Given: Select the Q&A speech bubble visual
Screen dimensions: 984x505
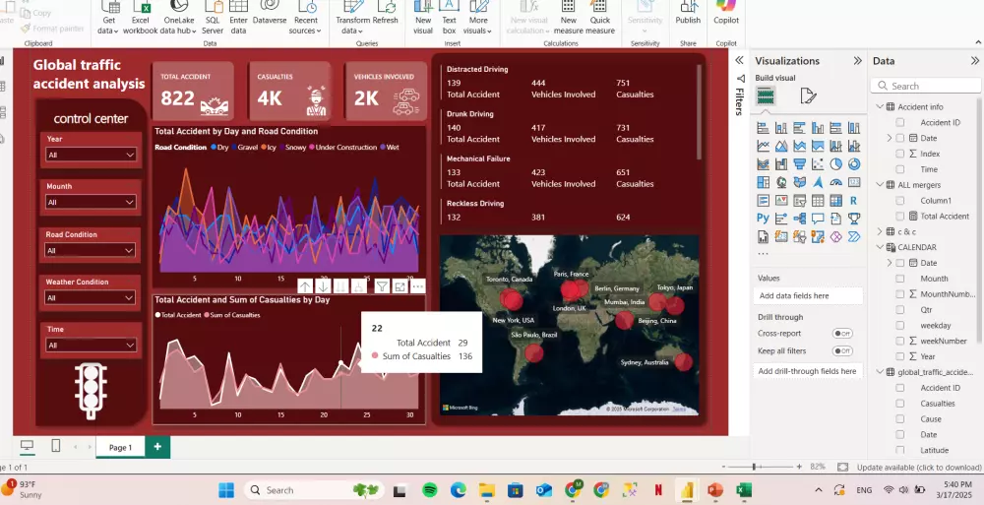Looking at the screenshot, I should click(x=818, y=219).
